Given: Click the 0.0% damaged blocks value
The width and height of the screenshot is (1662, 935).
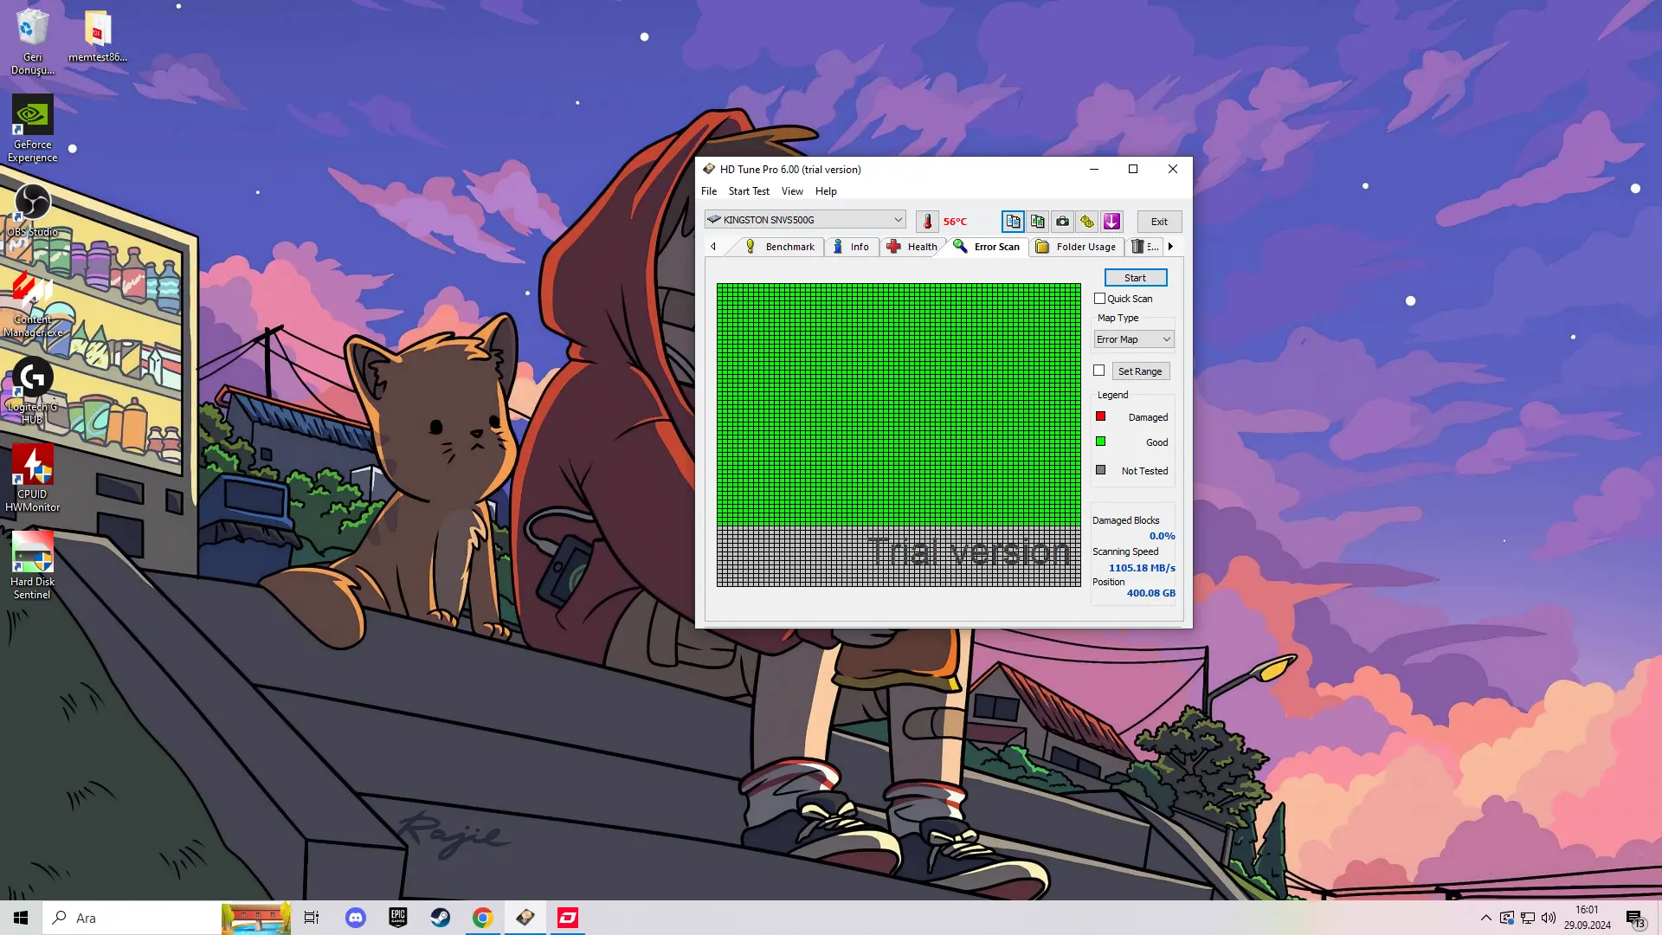Looking at the screenshot, I should (1162, 536).
